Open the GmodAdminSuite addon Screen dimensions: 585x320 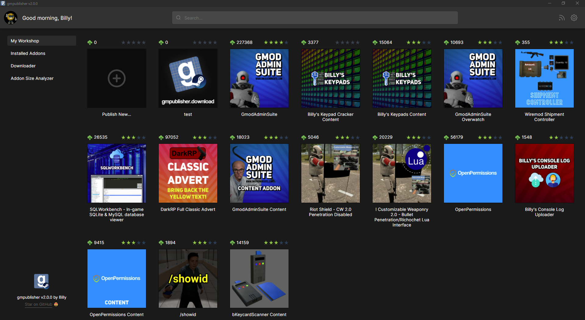(259, 78)
